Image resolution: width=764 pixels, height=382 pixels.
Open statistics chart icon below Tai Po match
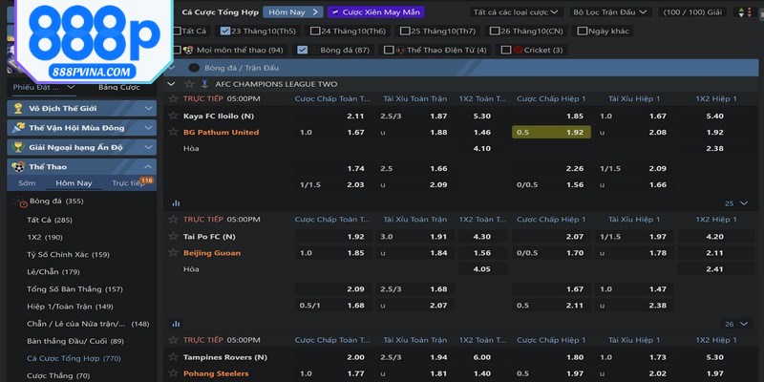click(175, 323)
